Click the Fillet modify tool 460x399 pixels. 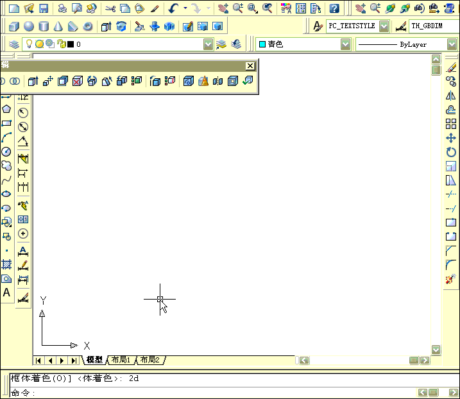(x=451, y=265)
